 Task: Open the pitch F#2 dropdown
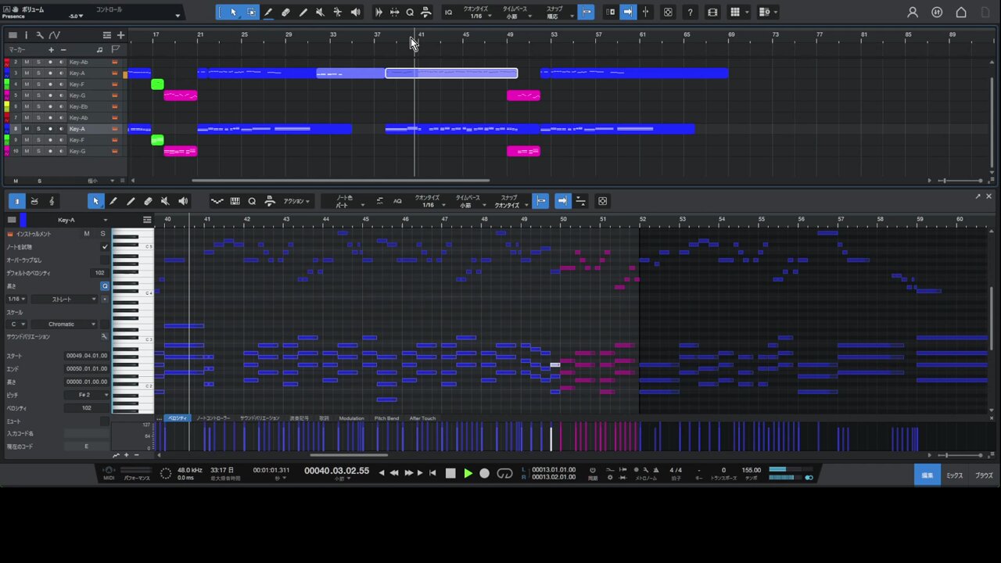tap(87, 395)
